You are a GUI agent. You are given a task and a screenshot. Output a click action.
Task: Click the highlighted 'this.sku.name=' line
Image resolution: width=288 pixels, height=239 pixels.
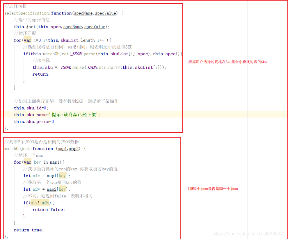(x=57, y=115)
